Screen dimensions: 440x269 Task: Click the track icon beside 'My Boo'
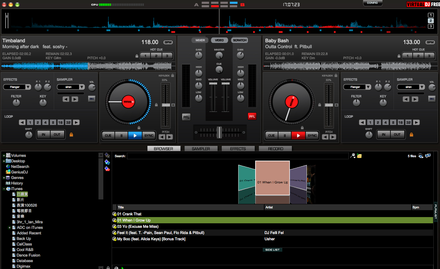[114, 239]
